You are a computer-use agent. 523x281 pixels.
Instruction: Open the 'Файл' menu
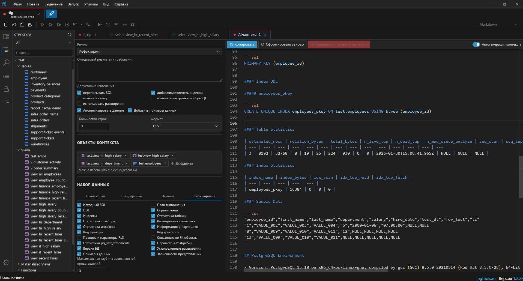17,4
